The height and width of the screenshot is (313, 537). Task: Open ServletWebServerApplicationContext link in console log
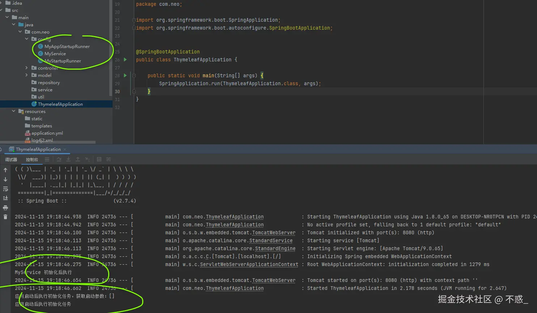[x=249, y=265]
